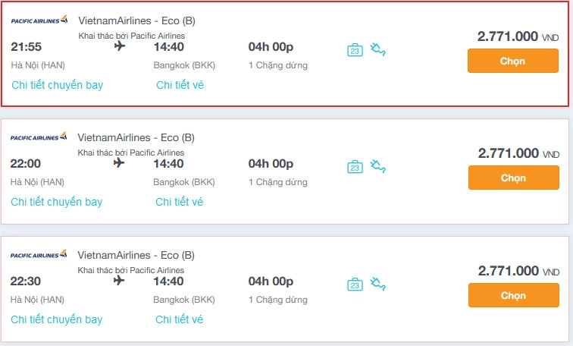Screen dimensions: 573x346
Task: Click the 2.771.000 VND price of the 22:00 flight
Action: click(518, 153)
